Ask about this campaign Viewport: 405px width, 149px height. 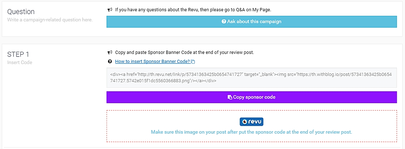[x=252, y=22]
